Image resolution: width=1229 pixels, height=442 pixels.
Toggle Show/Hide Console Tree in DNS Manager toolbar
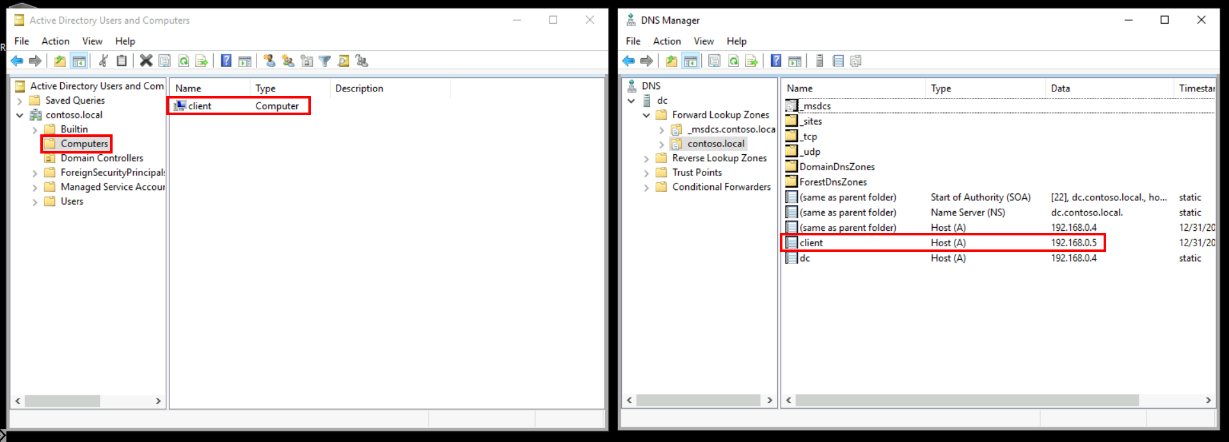(x=690, y=61)
